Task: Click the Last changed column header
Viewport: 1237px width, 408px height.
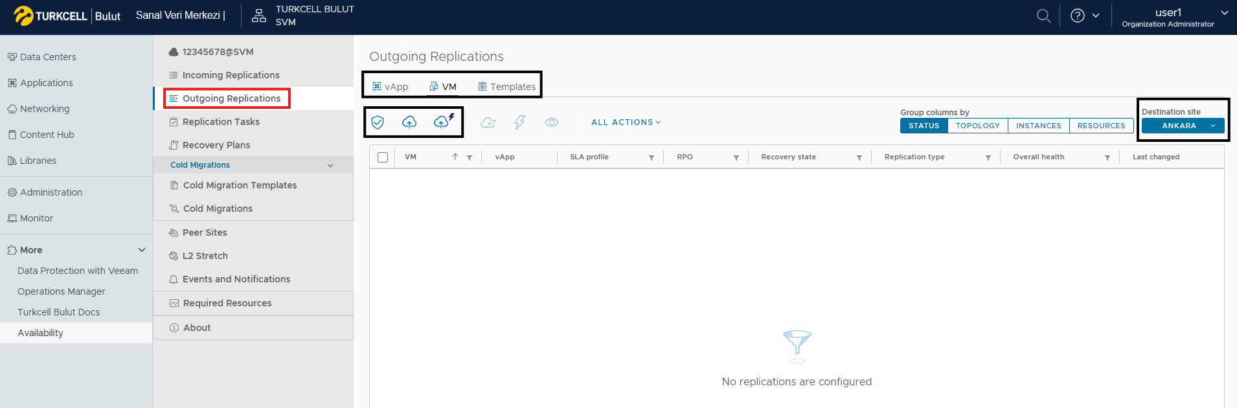Action: tap(1156, 157)
